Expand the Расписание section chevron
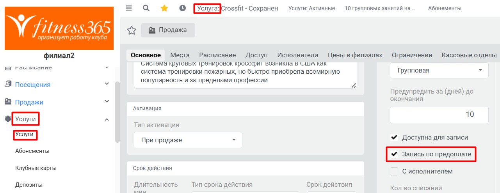This screenshot has height=193, width=500. click(107, 68)
